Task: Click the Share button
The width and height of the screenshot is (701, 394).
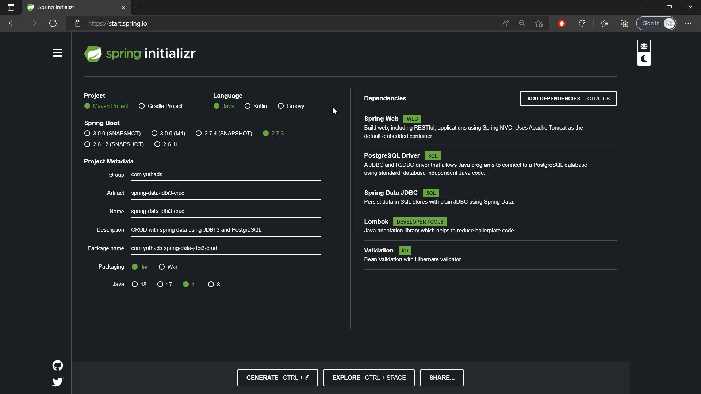Action: 442,378
